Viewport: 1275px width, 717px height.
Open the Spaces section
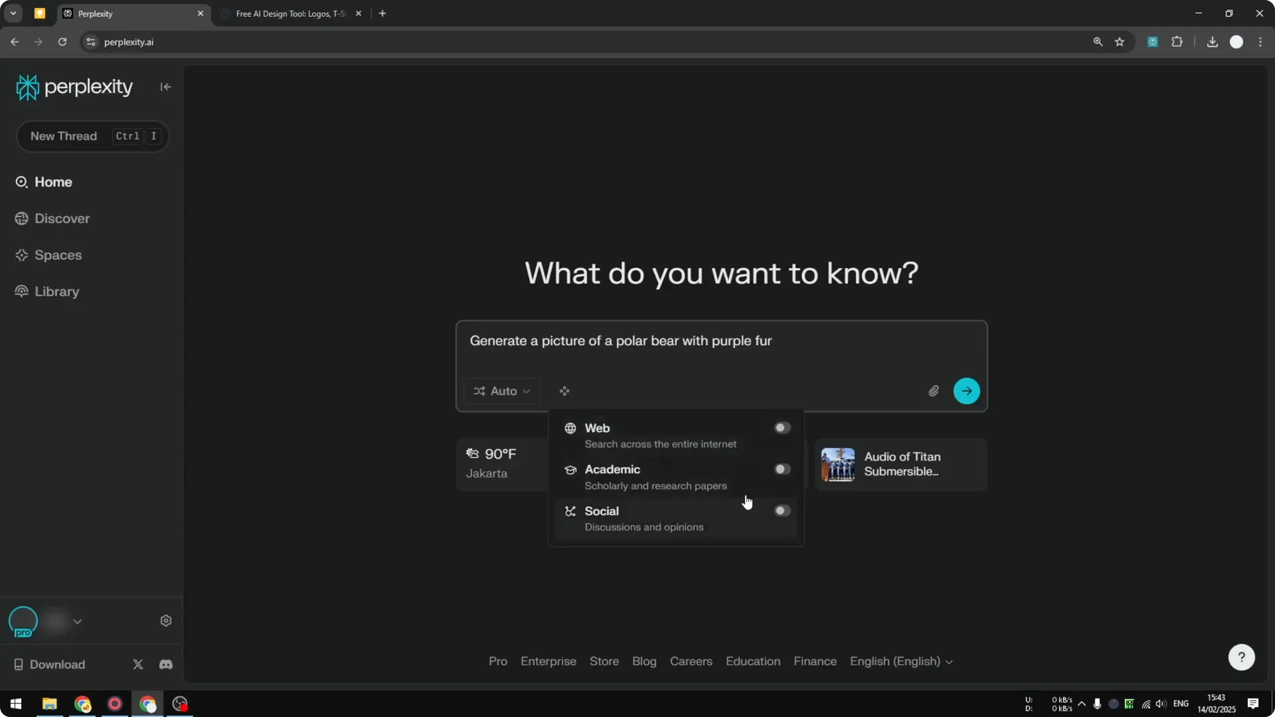tap(58, 255)
